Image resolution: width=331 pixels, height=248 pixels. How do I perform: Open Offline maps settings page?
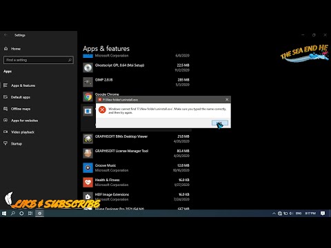[21, 109]
